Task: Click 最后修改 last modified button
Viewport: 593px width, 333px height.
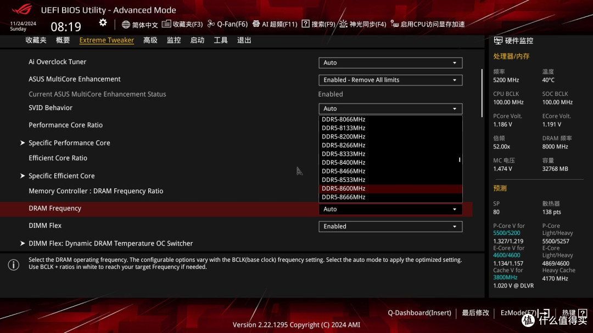Action: point(475,313)
